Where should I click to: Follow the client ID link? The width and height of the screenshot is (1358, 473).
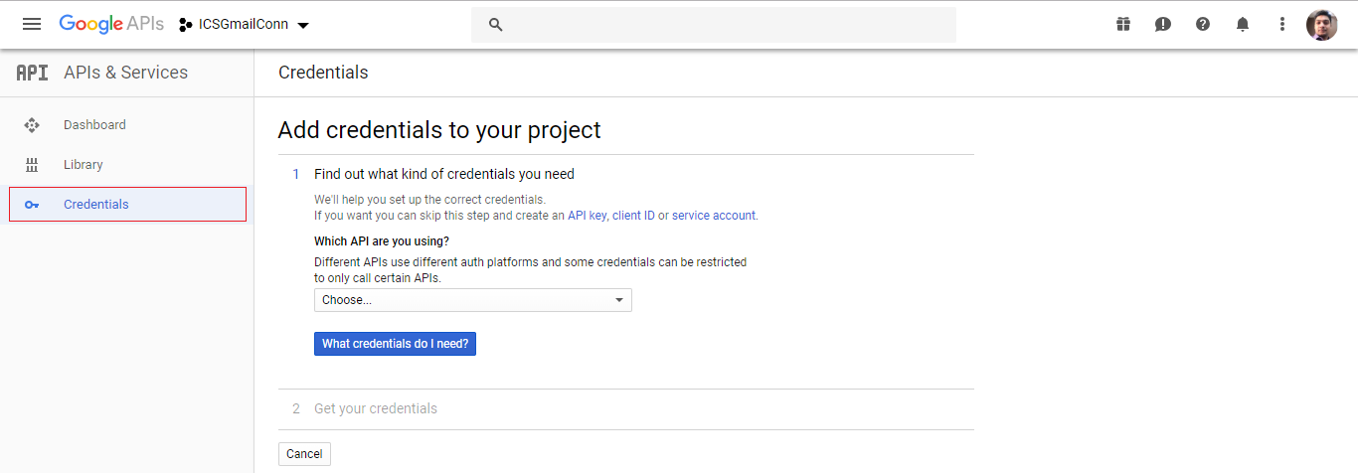tap(633, 216)
